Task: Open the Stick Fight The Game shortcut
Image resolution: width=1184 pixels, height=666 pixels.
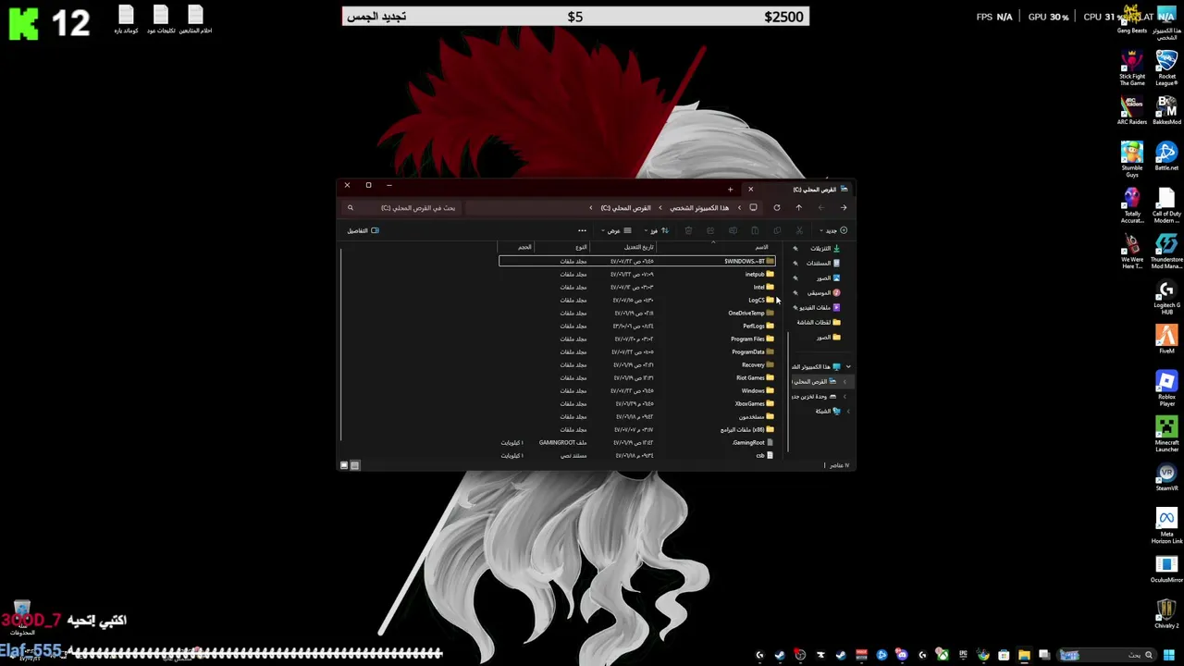Action: pyautogui.click(x=1132, y=68)
